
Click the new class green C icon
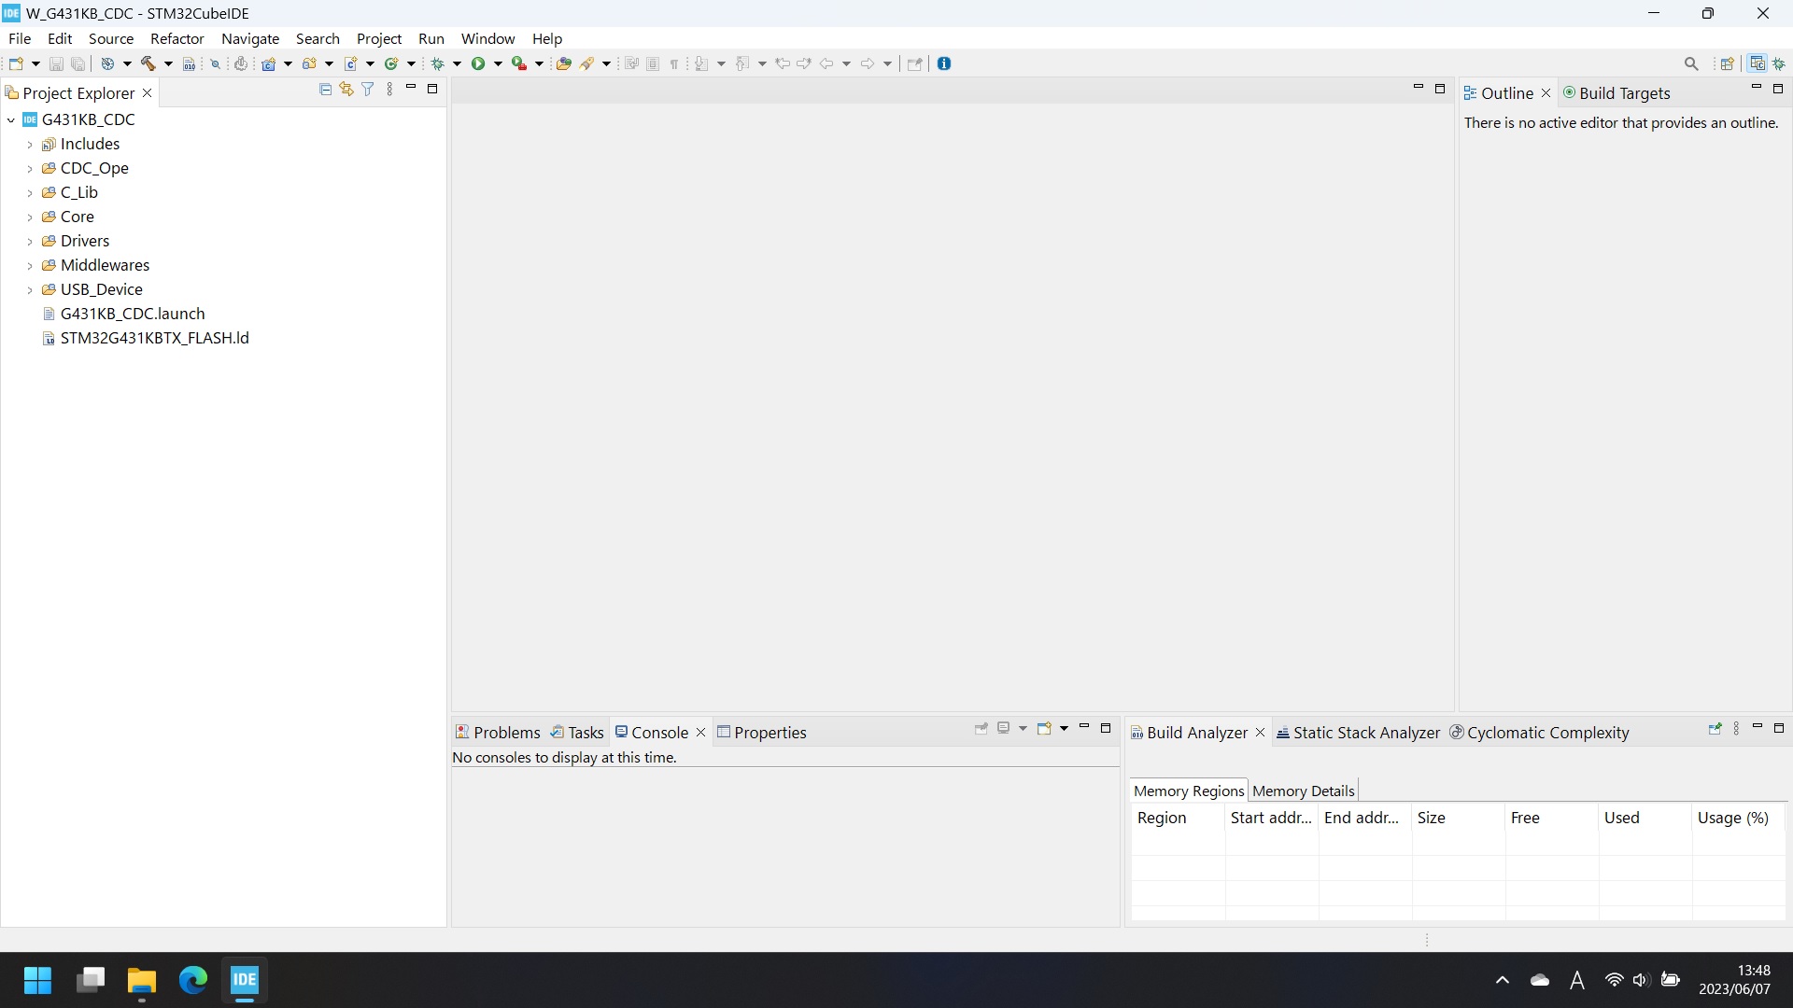391,63
